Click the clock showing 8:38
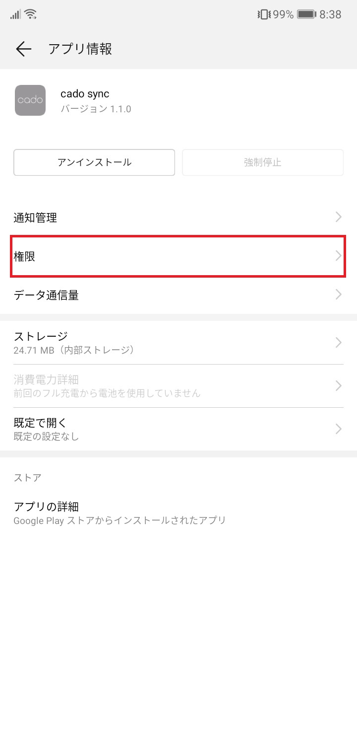 [x=329, y=14]
